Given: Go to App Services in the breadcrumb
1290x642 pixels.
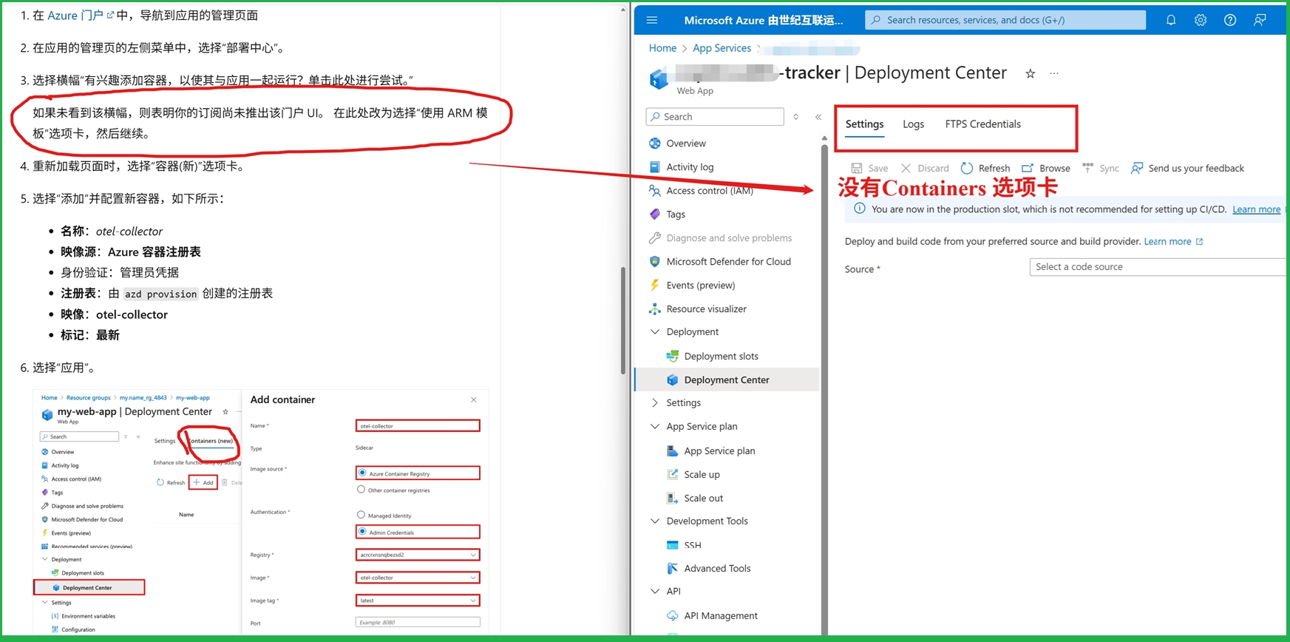Looking at the screenshot, I should (722, 48).
